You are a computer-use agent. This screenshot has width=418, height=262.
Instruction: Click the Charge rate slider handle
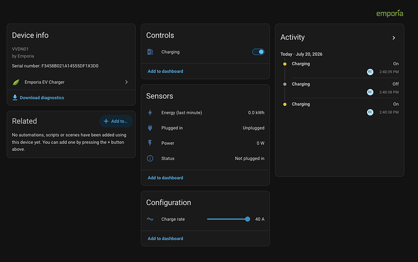pos(247,219)
